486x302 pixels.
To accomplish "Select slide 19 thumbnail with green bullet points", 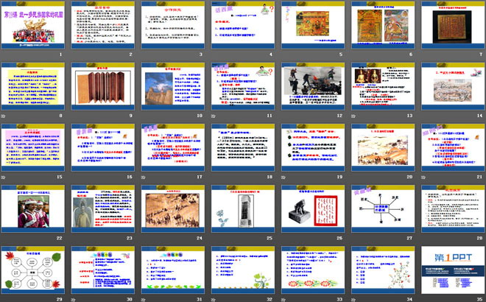I will tap(313, 148).
